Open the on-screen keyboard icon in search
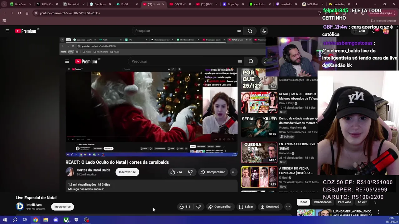The width and height of the screenshot is (399, 224). [239, 31]
